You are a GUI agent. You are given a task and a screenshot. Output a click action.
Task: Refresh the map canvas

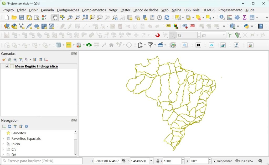click(x=167, y=18)
